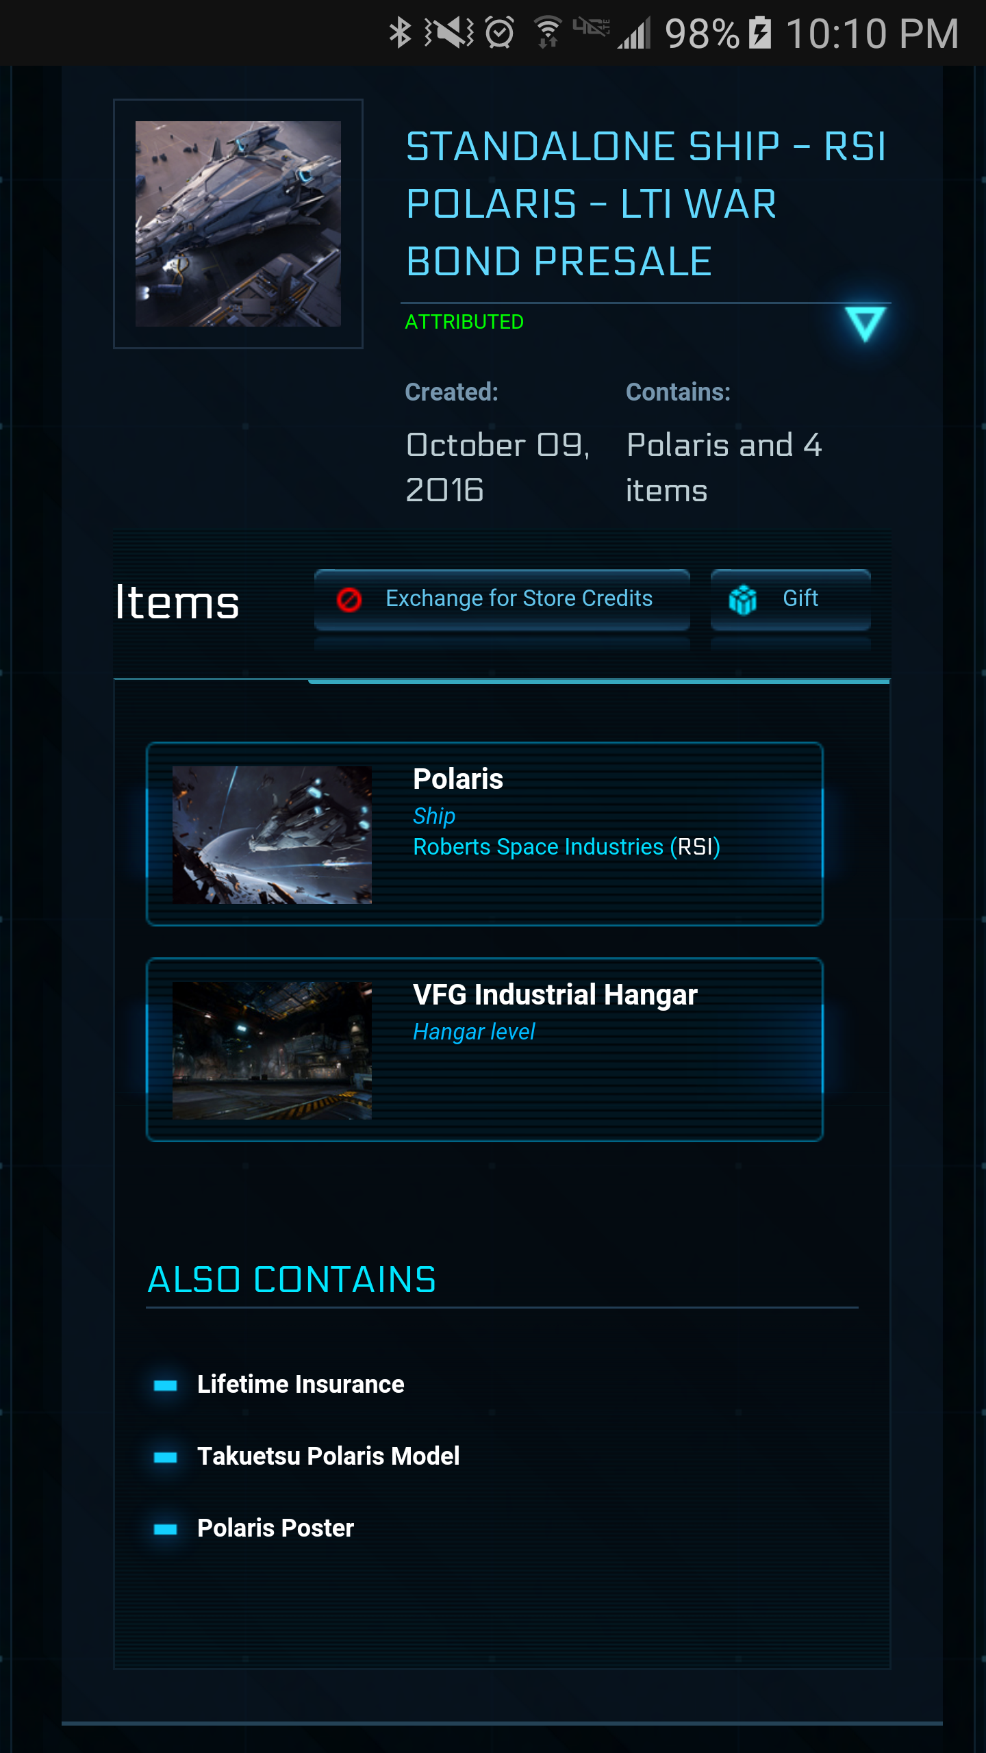The image size is (986, 1753).
Task: Tap the pledge package ship image
Action: [x=238, y=224]
